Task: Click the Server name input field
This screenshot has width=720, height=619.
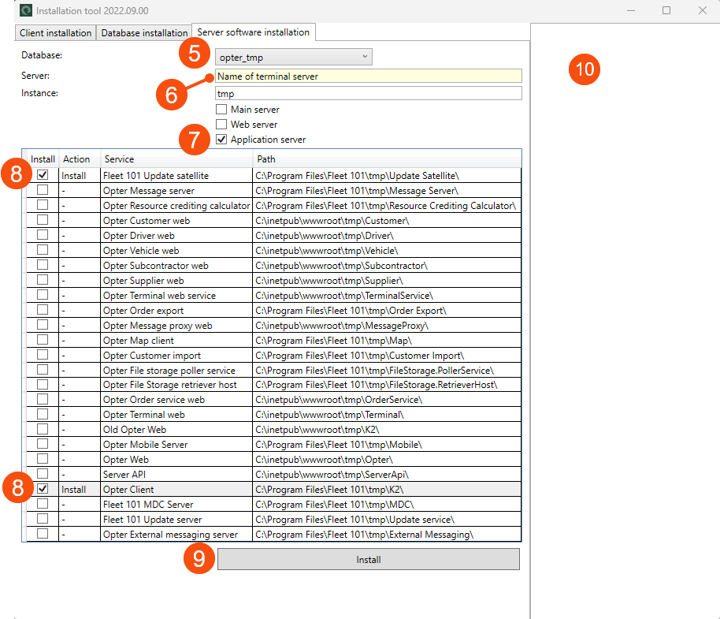Action: (x=368, y=76)
